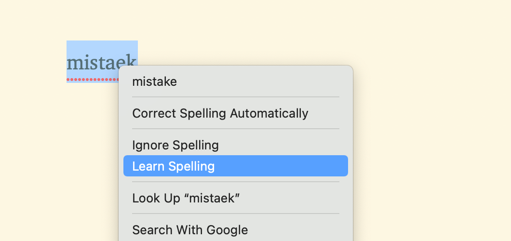Click the highlighted Learn Spelling entry
511x241 pixels.
[236, 166]
